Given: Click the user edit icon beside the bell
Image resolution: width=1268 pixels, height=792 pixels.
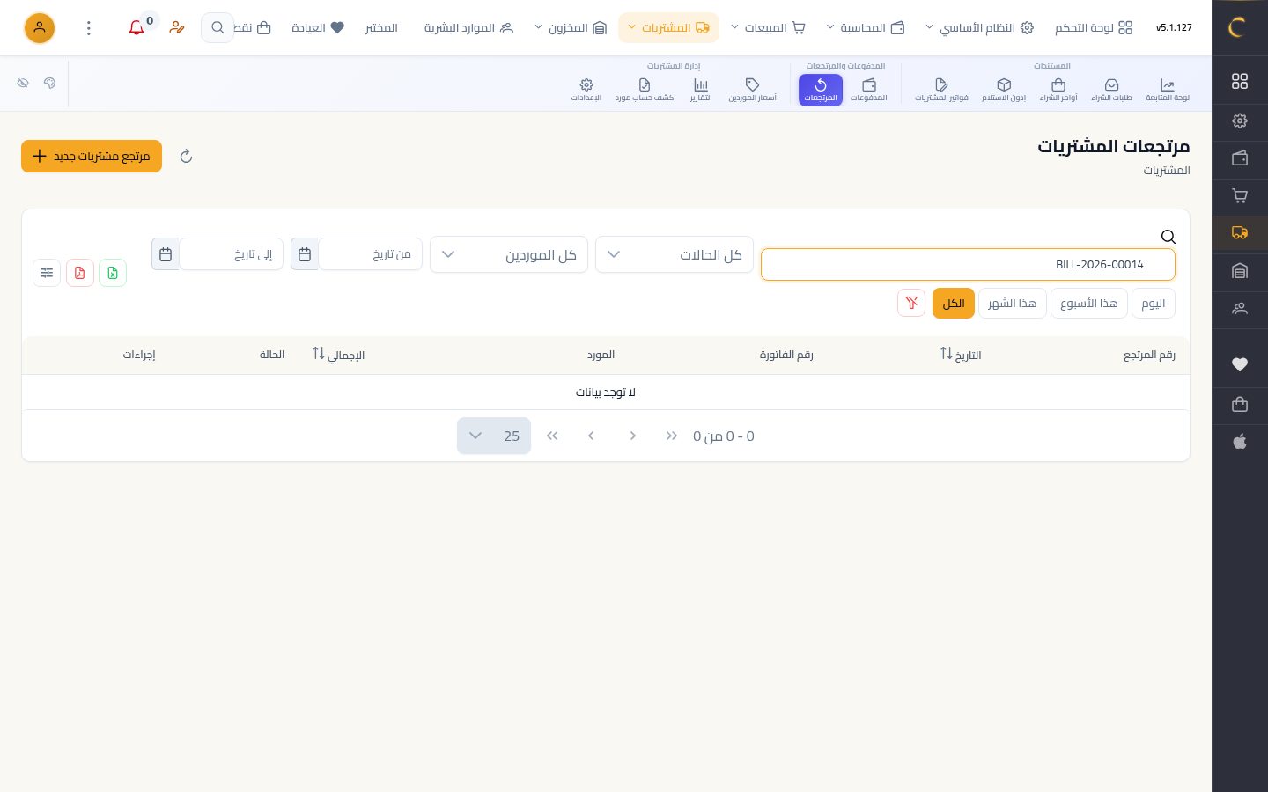Looking at the screenshot, I should point(177,28).
